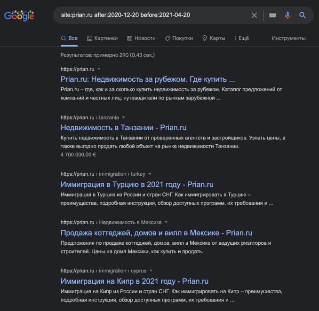319x311 pixels.
Task: Open Продажа коттеджей в Мексике result
Action: 157,233
